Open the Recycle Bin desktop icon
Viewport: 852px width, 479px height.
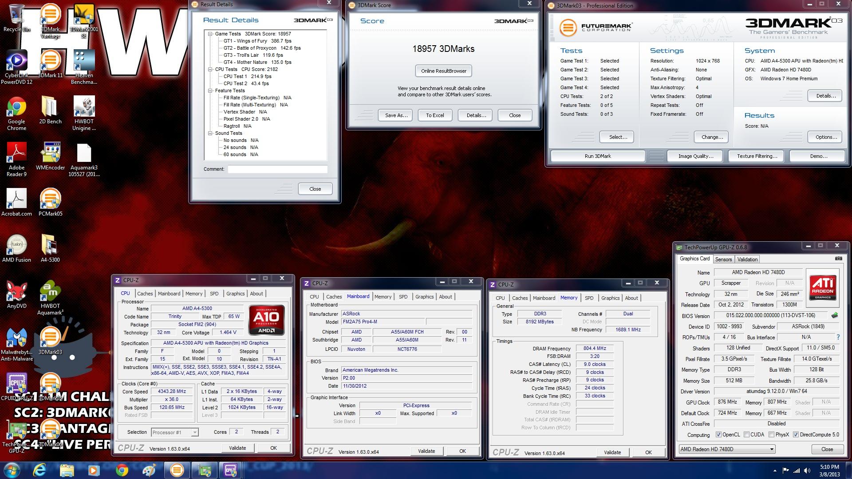click(x=16, y=18)
